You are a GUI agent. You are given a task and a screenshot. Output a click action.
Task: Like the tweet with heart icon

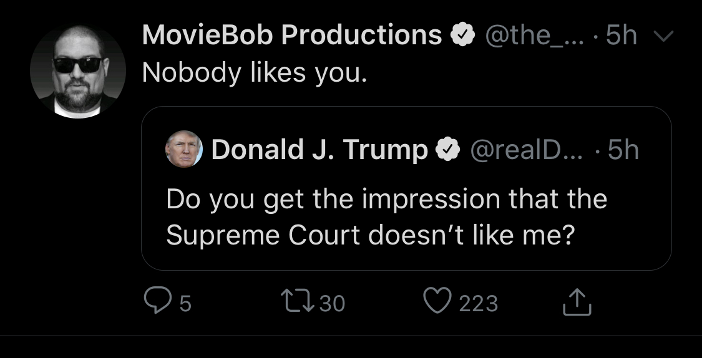click(437, 301)
